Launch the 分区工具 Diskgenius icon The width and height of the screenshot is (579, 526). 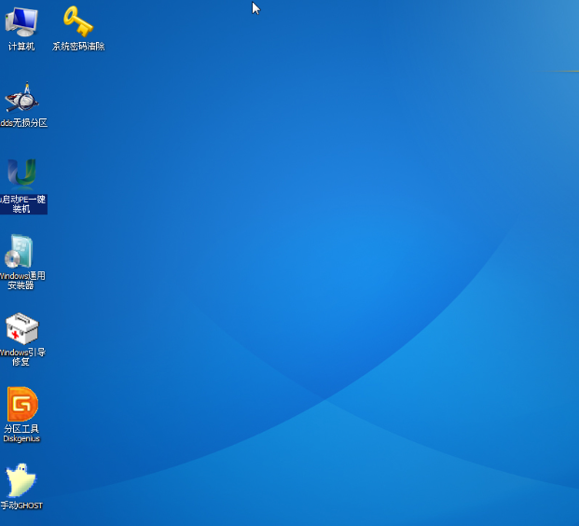[22, 404]
